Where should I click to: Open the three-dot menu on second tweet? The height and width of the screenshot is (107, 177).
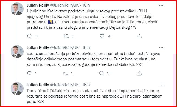(161, 48)
